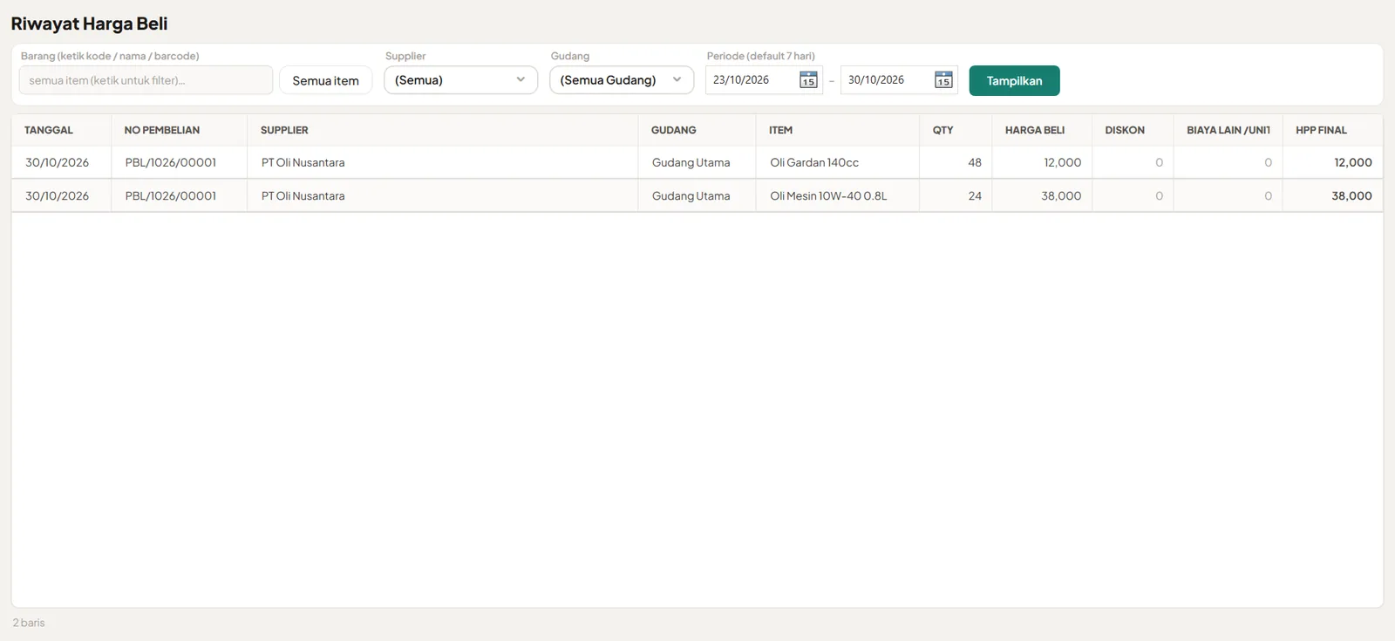This screenshot has width=1395, height=641.
Task: Open the Gudang (Semua Gudang) dropdown
Action: [x=622, y=80]
